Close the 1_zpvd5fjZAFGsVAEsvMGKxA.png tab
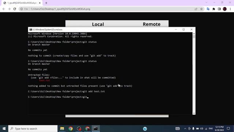The image size is (234, 132). click(x=40, y=3)
